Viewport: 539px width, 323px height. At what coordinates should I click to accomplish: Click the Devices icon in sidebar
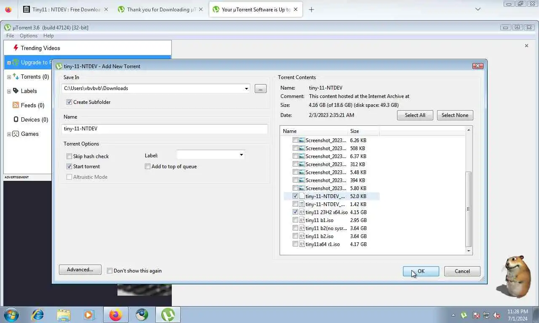(x=16, y=119)
